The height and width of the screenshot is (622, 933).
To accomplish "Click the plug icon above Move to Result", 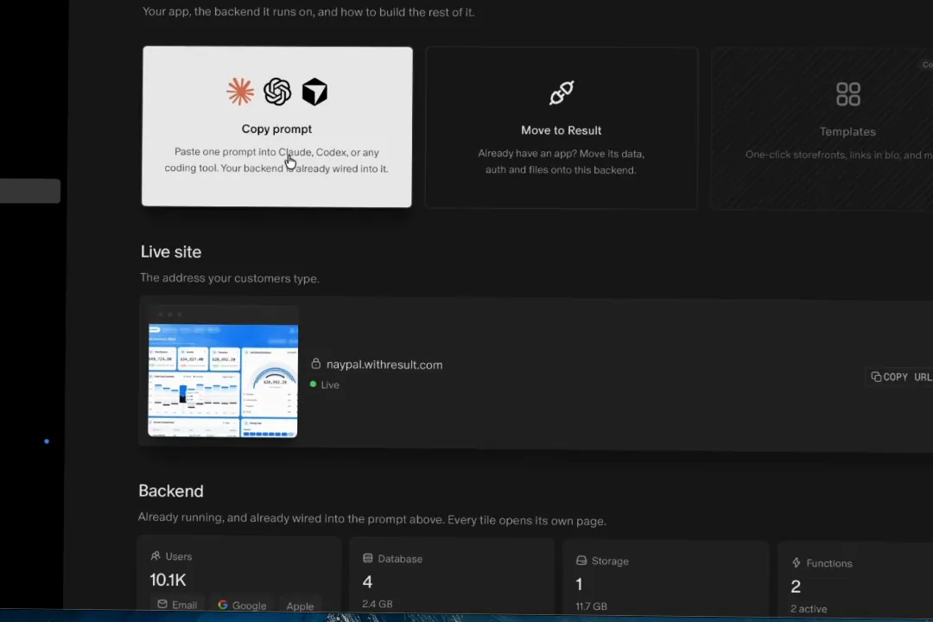I will click(x=562, y=92).
